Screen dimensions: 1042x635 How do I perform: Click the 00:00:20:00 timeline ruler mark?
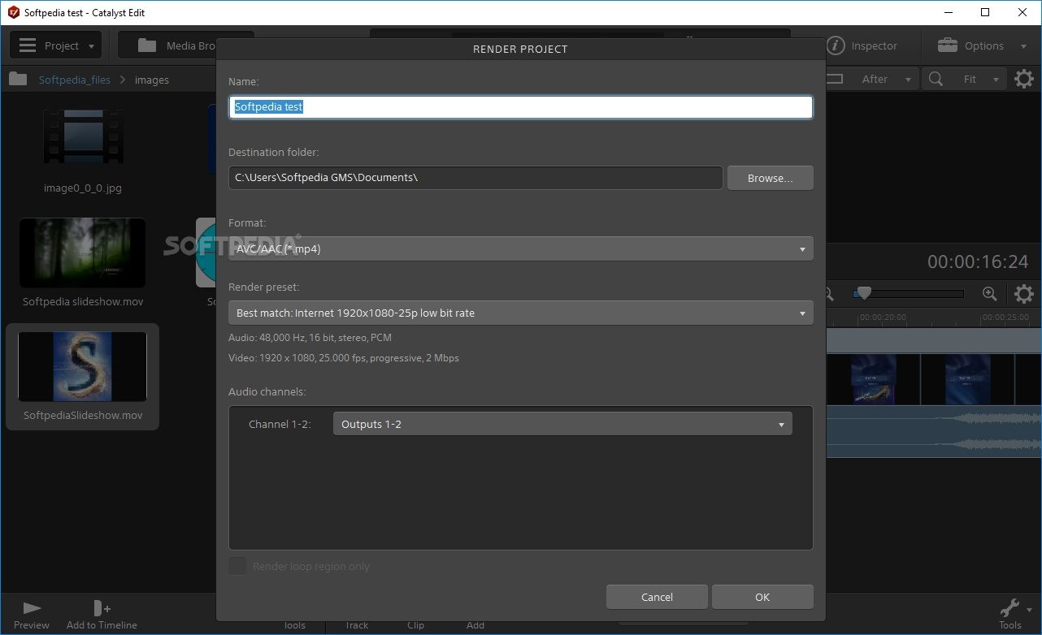882,317
